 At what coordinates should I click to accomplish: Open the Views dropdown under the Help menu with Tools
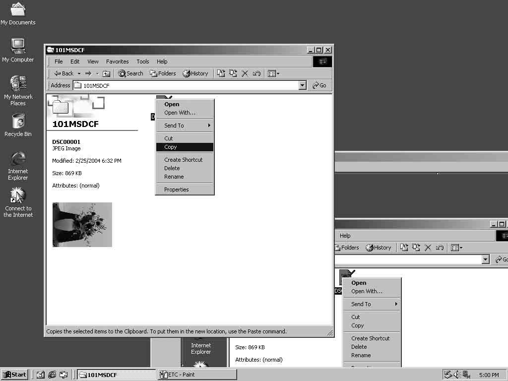[273, 73]
